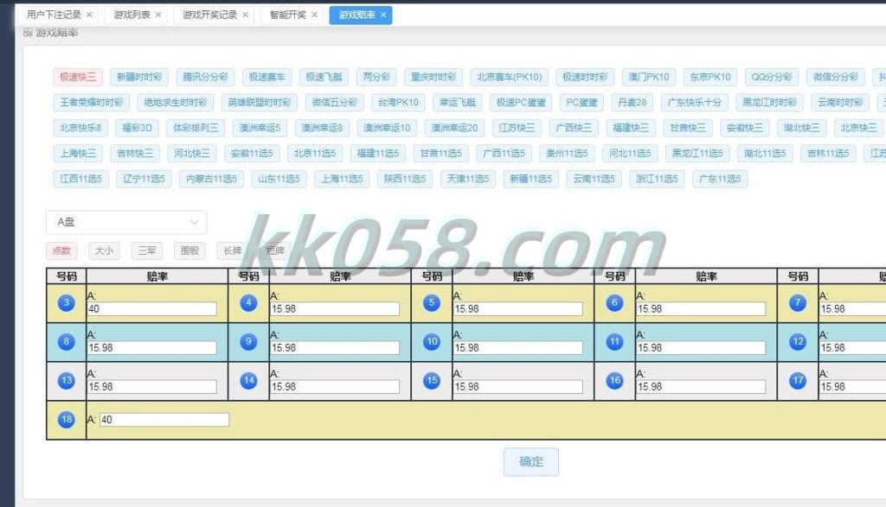Click the blue number 8 ball
886x507 pixels.
point(66,342)
